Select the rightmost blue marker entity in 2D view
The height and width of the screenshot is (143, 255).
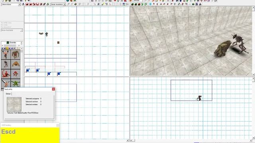(59, 74)
